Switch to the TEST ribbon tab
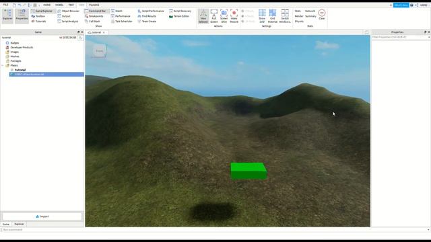The height and width of the screenshot is (242, 431). point(71,5)
